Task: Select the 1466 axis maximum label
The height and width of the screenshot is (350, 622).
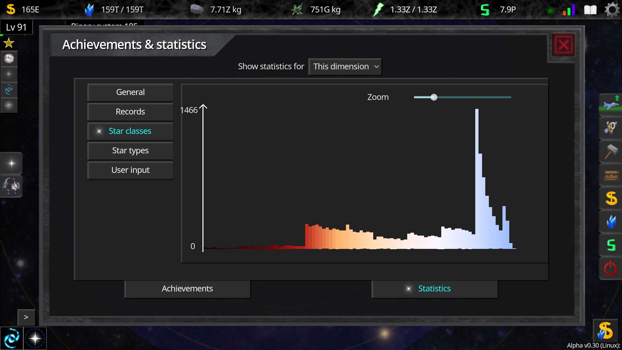Action: coord(189,111)
